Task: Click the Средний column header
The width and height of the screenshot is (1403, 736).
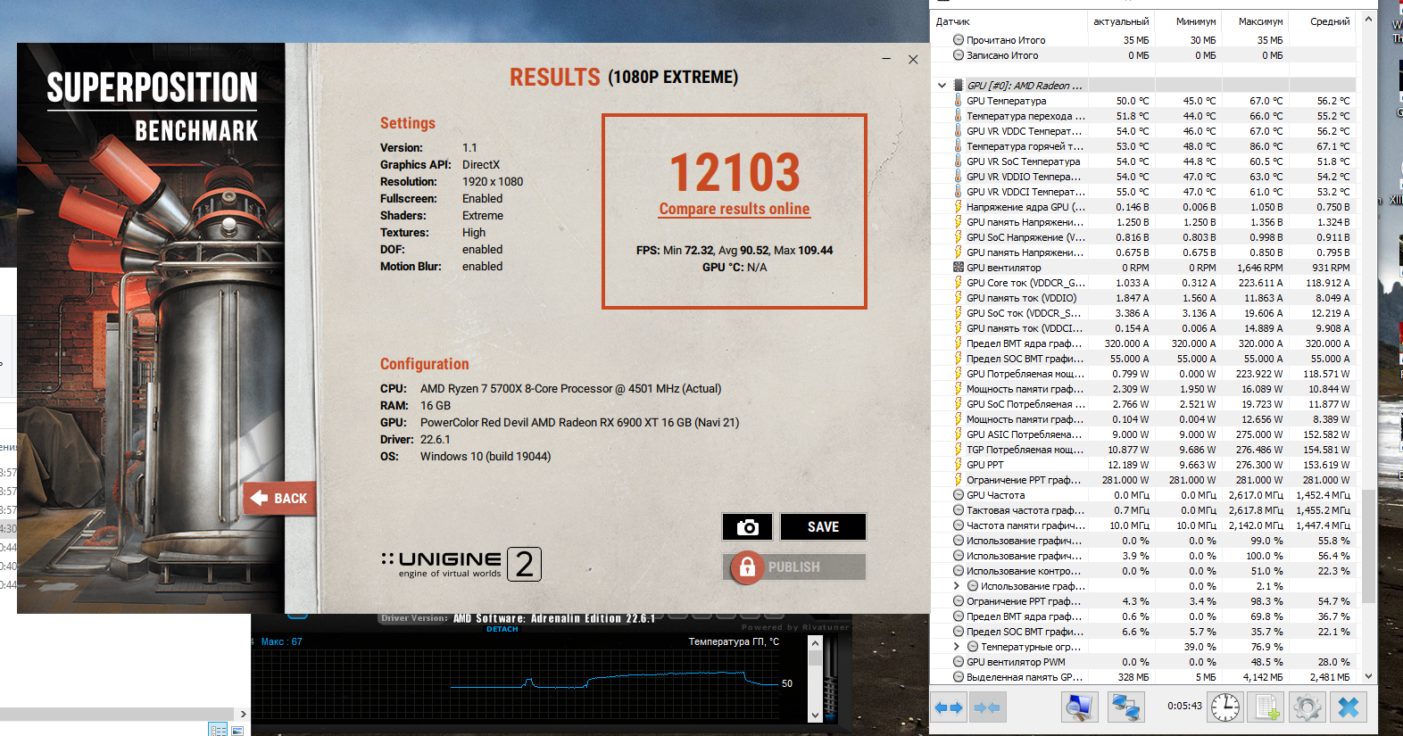Action: coord(1322,21)
